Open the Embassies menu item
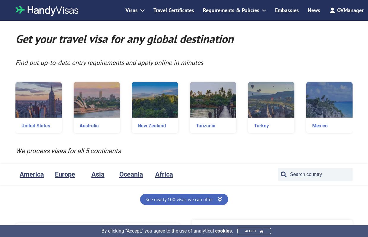This screenshot has height=237, width=368. point(287,10)
